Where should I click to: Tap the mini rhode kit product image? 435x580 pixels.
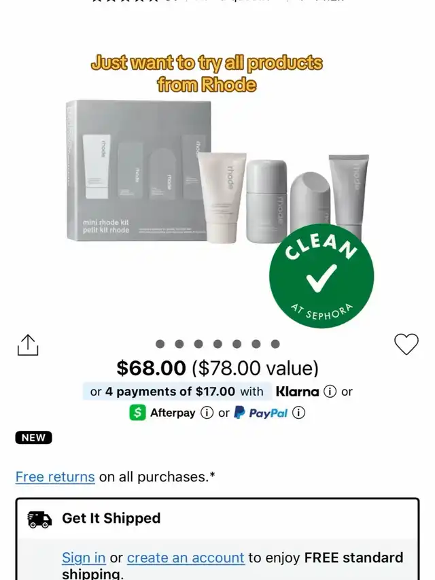click(217, 171)
